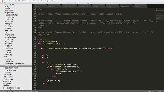Open db2.sqlite3 in the sidebar

pyautogui.click(x=8, y=77)
